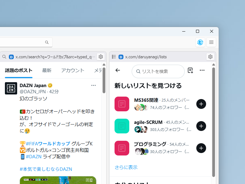Open the #本気で楽しむならDAZN hashtag
The image size is (245, 184).
click(x=46, y=169)
